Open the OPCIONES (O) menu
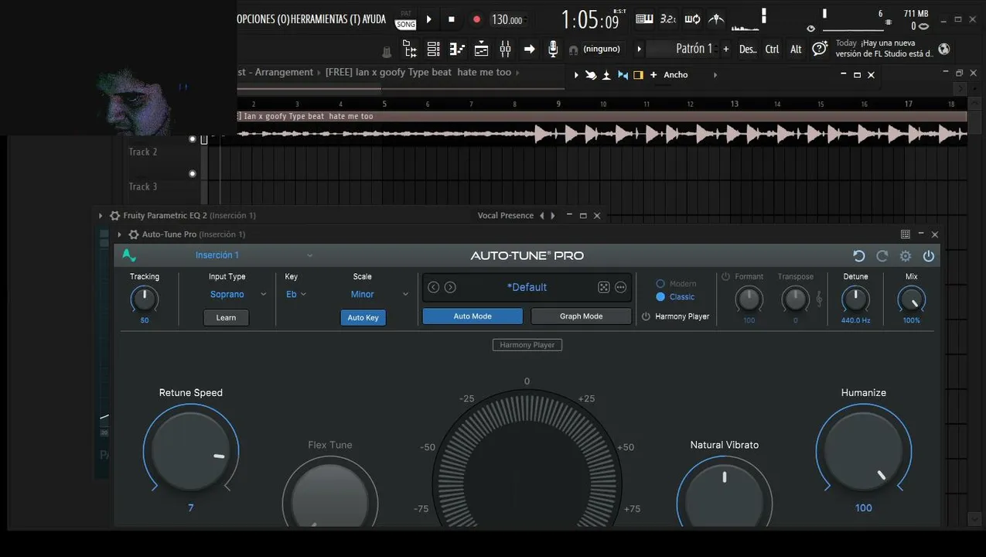The image size is (986, 557). point(263,19)
